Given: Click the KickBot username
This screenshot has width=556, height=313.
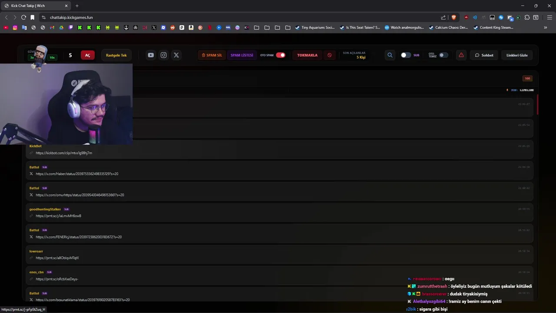Looking at the screenshot, I should pyautogui.click(x=36, y=146).
